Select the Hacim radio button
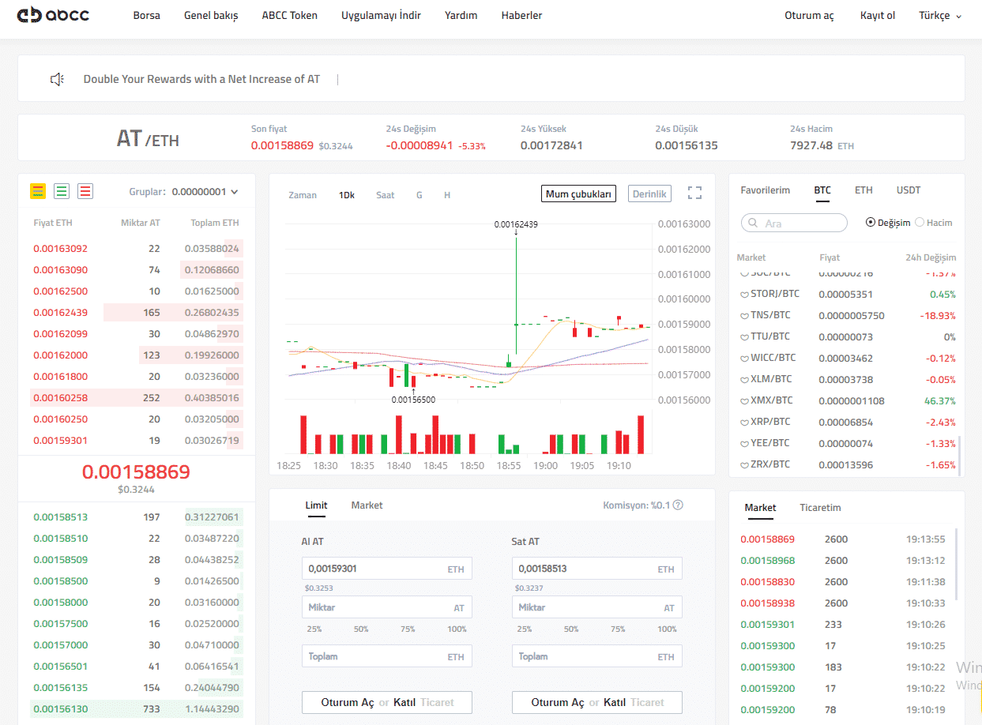 (920, 223)
